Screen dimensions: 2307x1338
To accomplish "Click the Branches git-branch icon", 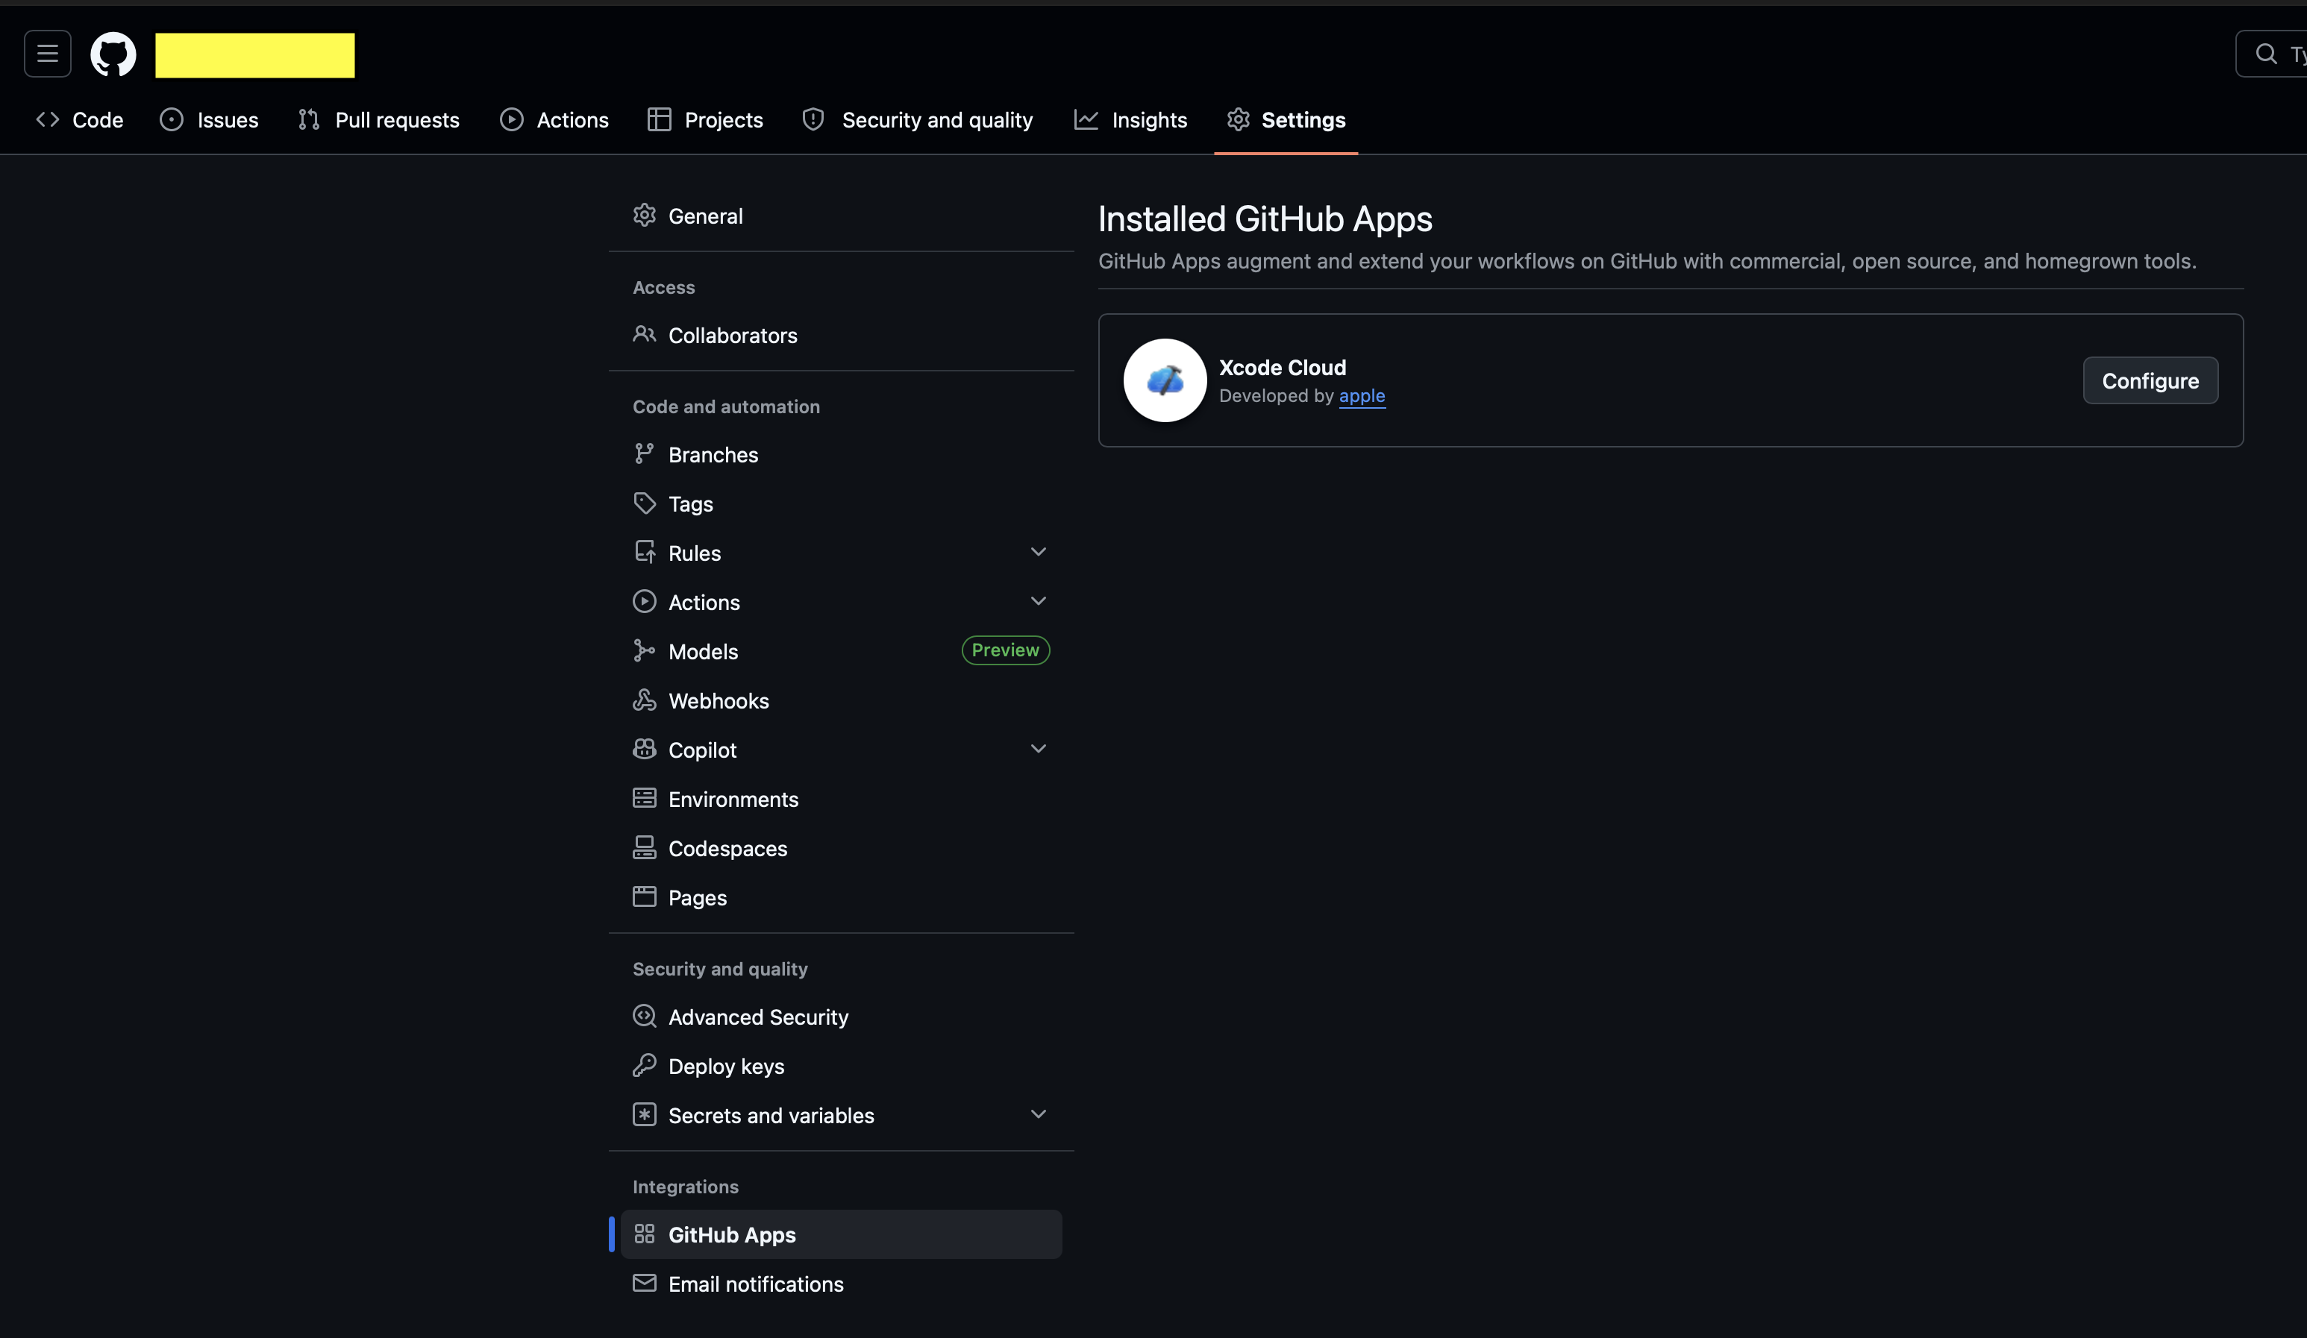I will pyautogui.click(x=645, y=454).
